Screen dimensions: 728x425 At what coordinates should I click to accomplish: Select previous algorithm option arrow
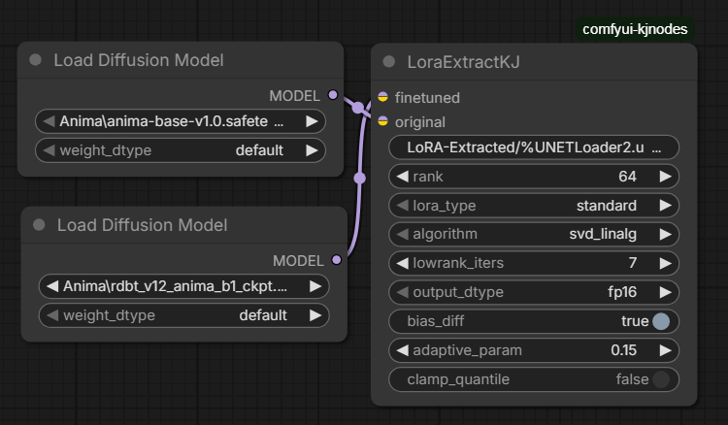(403, 234)
